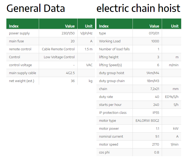Click the electric chain hoist heading
187x162 pixels.
tap(138, 8)
